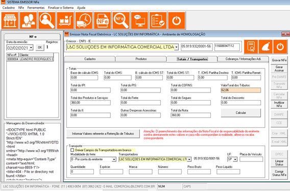Image resolution: width=290 pixels, height=191 pixels.
Task: Click the Calcular button
Action: click(x=241, y=113)
